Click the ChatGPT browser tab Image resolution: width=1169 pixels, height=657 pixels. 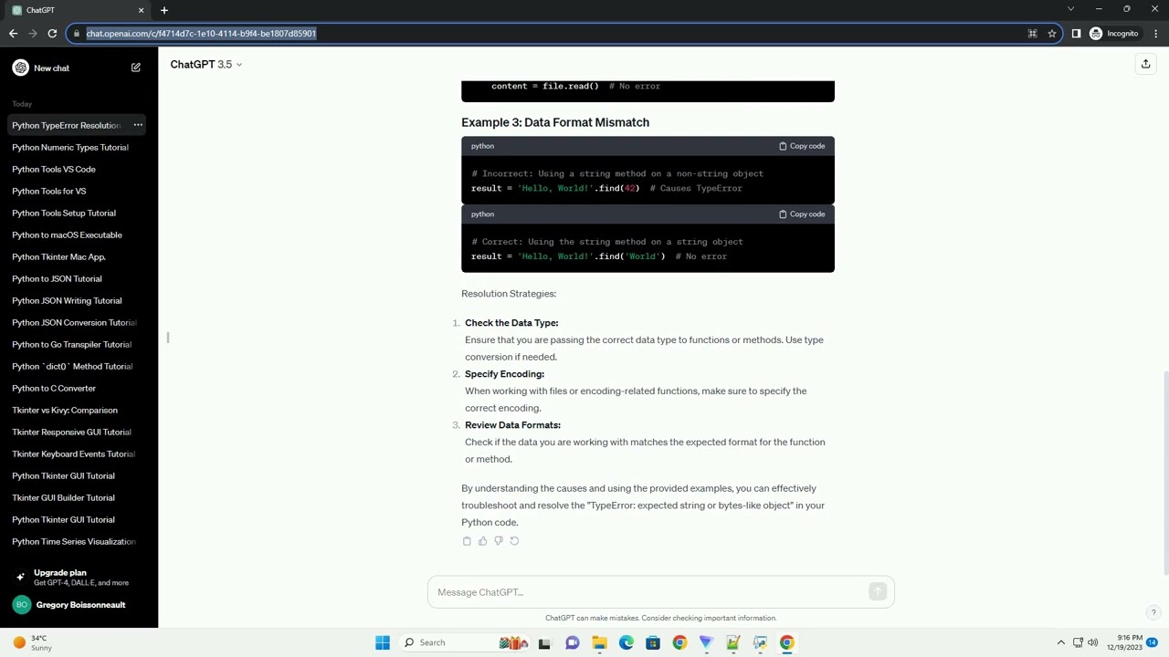[x=78, y=10]
